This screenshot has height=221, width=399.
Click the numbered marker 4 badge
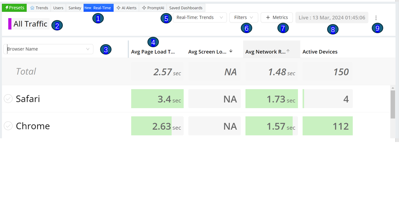pyautogui.click(x=153, y=42)
